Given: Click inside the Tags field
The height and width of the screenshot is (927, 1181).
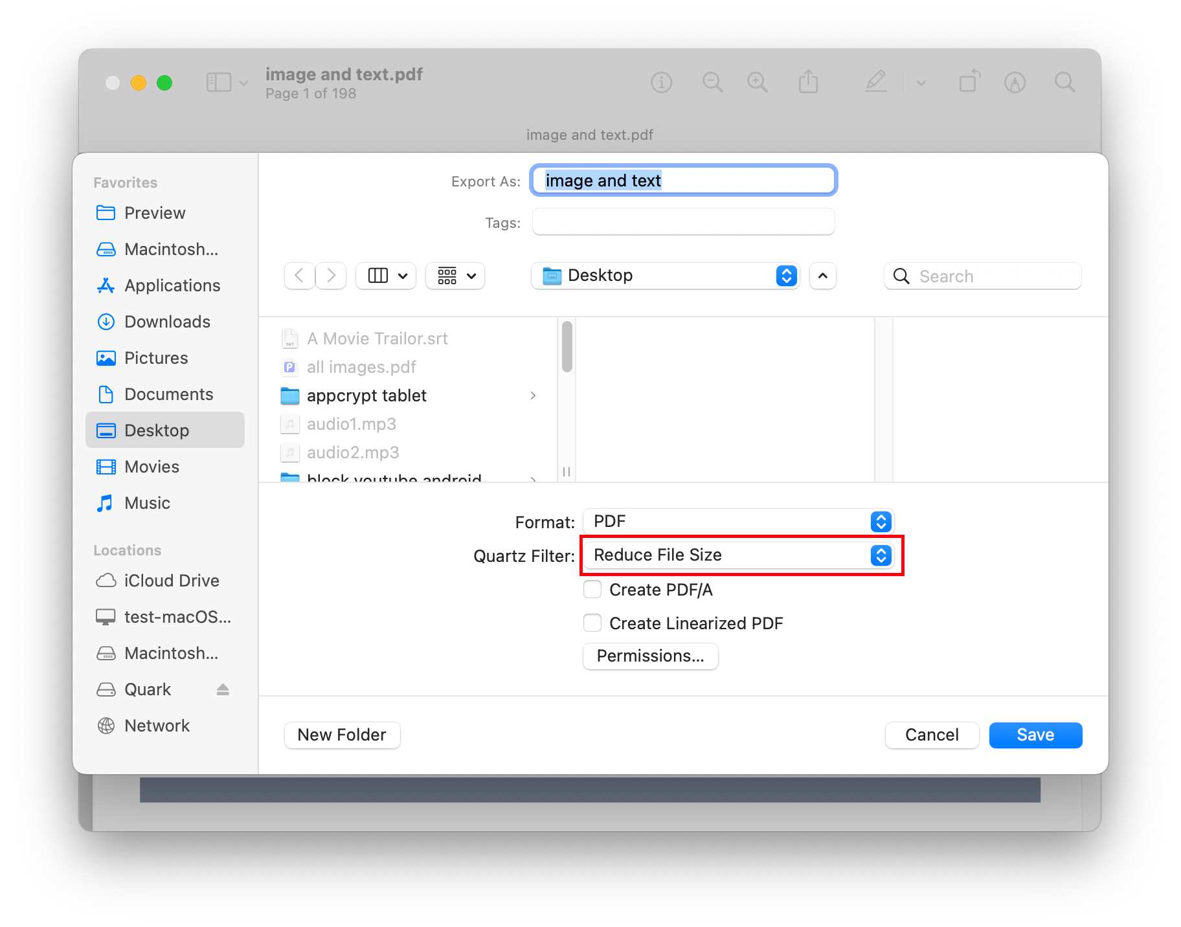Looking at the screenshot, I should click(x=682, y=222).
